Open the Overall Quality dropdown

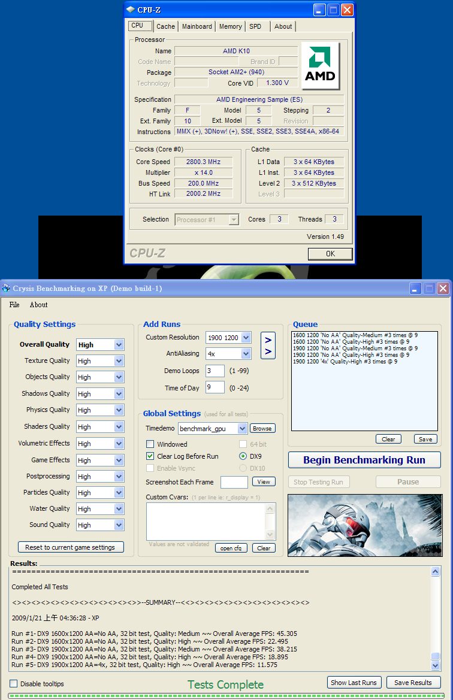coord(119,345)
